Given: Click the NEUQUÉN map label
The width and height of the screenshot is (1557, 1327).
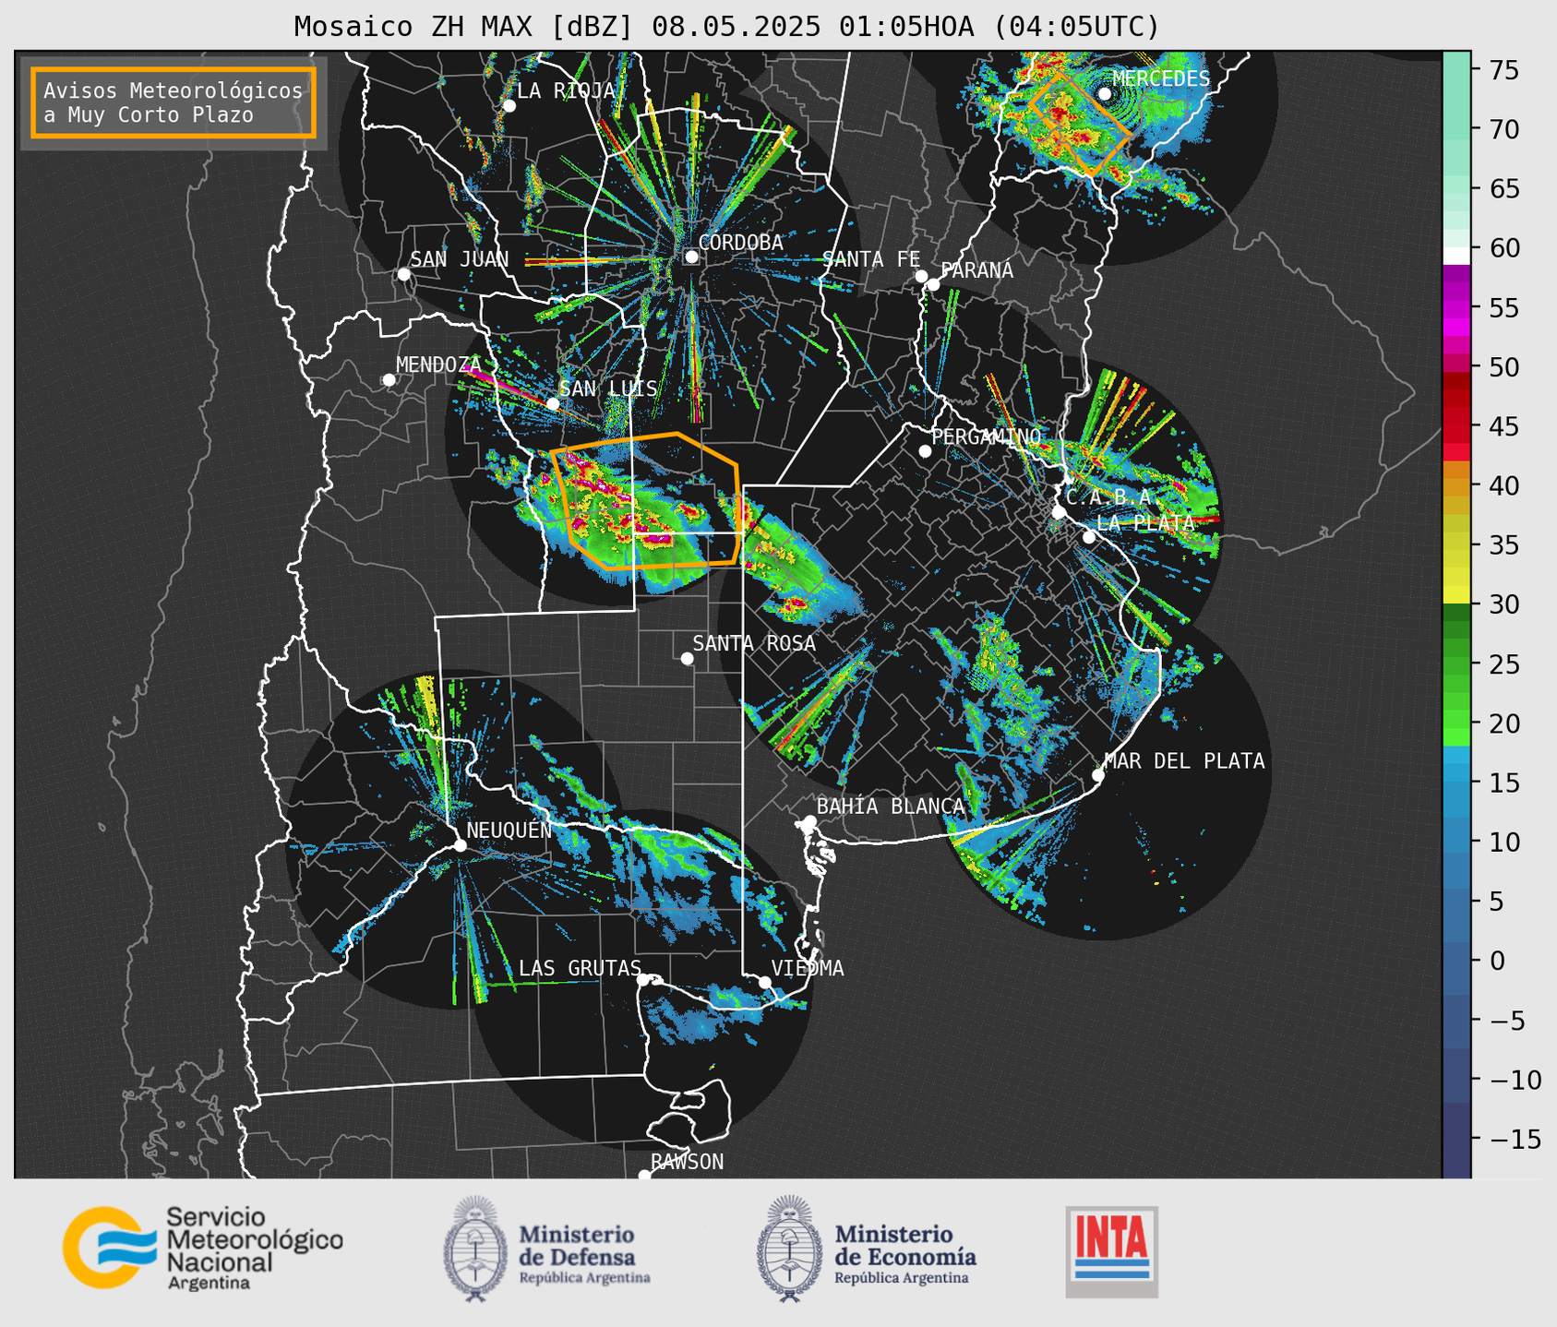Looking at the screenshot, I should click(x=509, y=831).
